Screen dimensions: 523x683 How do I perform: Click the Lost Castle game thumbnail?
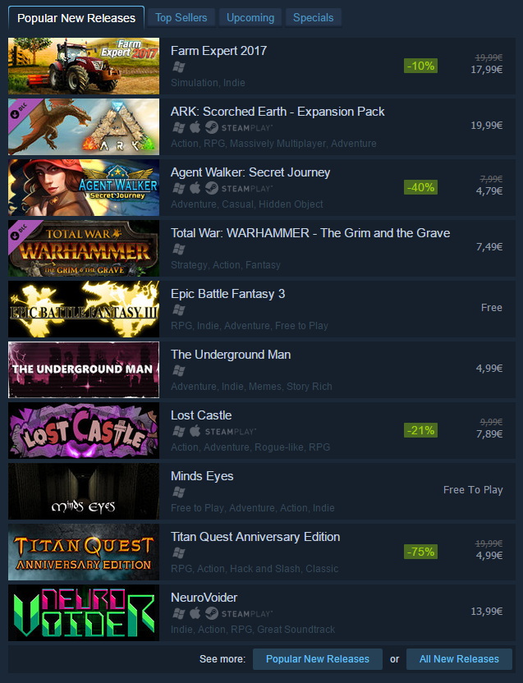click(x=84, y=430)
